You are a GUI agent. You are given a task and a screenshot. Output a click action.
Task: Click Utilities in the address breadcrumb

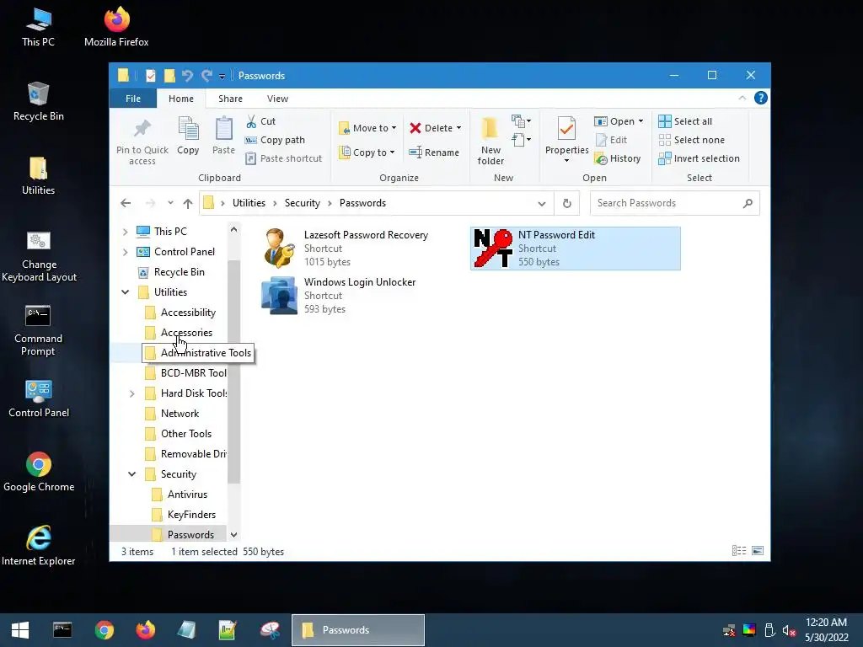[x=249, y=203]
